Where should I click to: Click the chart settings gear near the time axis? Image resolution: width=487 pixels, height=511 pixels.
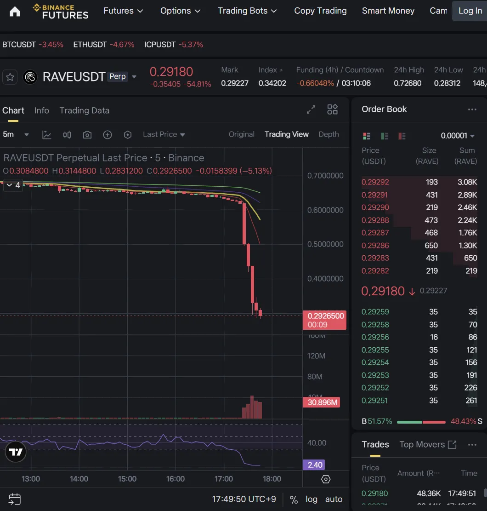[x=326, y=479]
